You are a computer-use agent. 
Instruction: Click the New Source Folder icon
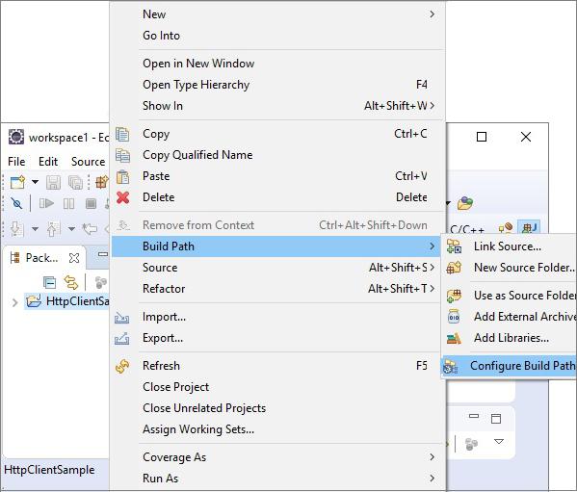click(454, 268)
